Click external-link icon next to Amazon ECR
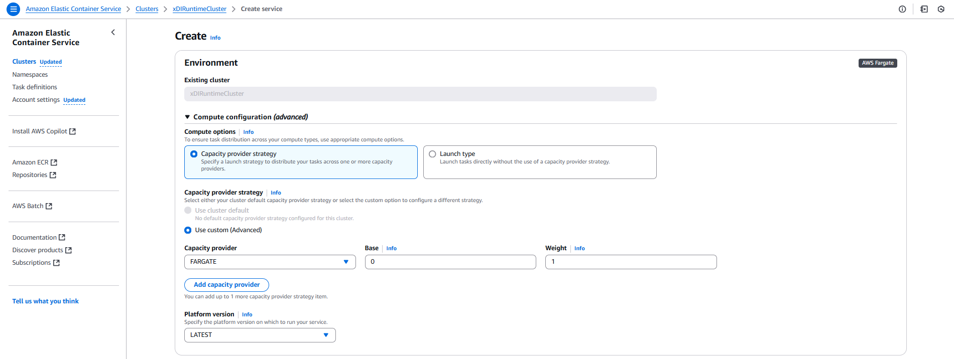The height and width of the screenshot is (359, 954). coord(54,162)
